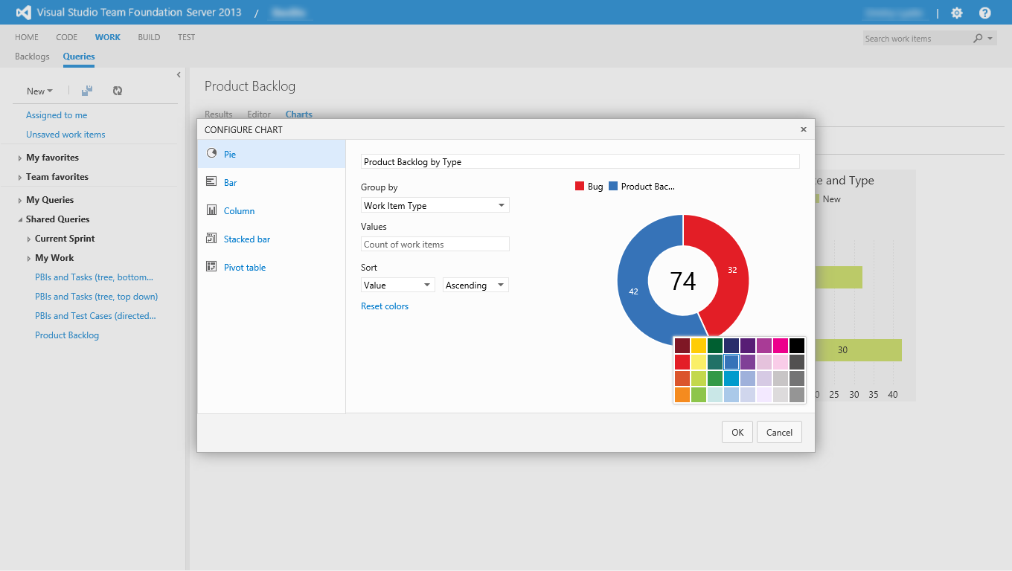Collapse the Shared Queries tree node
Screen dimensions: 1012x571
[x=20, y=219]
